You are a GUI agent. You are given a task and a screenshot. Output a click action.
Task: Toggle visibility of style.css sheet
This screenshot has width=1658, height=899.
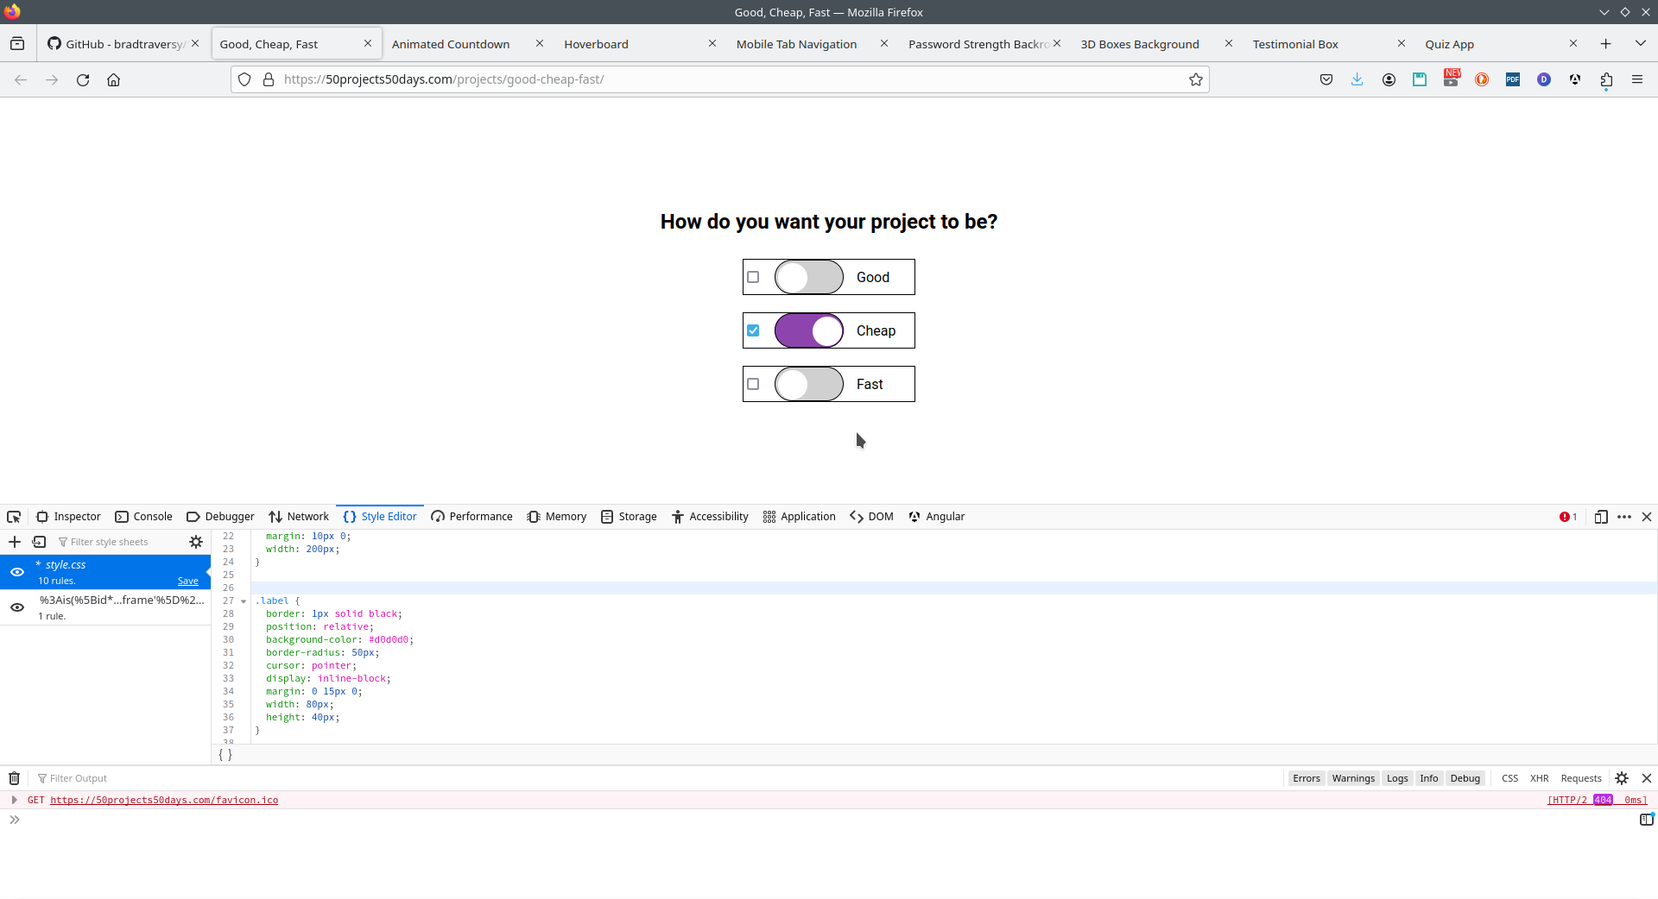17,572
